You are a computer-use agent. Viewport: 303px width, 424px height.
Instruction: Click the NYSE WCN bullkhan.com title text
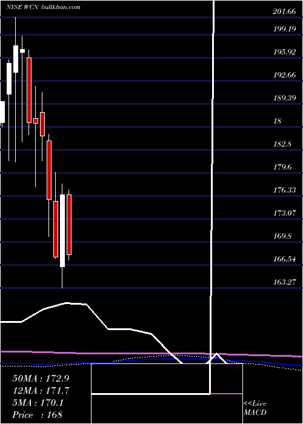(43, 7)
